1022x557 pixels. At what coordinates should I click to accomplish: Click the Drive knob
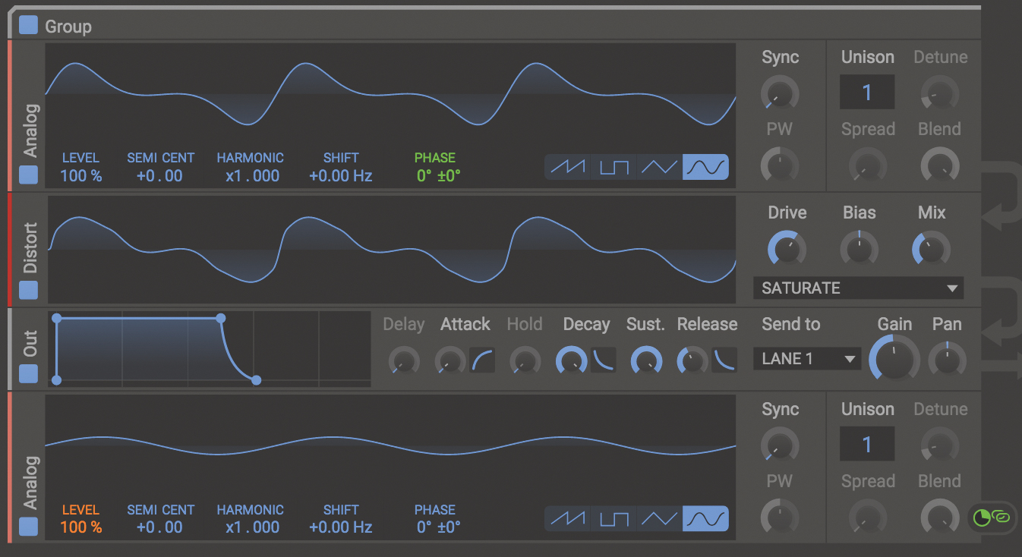pos(787,248)
